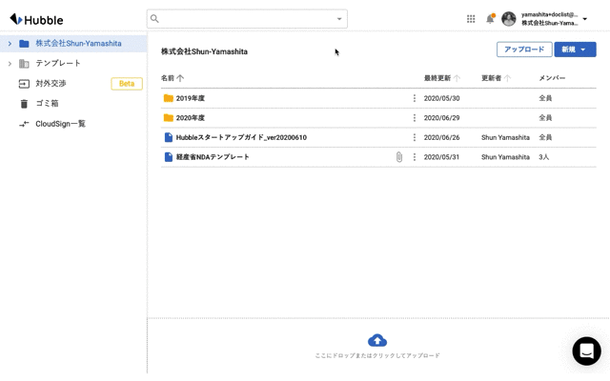This screenshot has height=381, width=610.
Task: Click the paperclip attachment icon
Action: pyautogui.click(x=399, y=156)
